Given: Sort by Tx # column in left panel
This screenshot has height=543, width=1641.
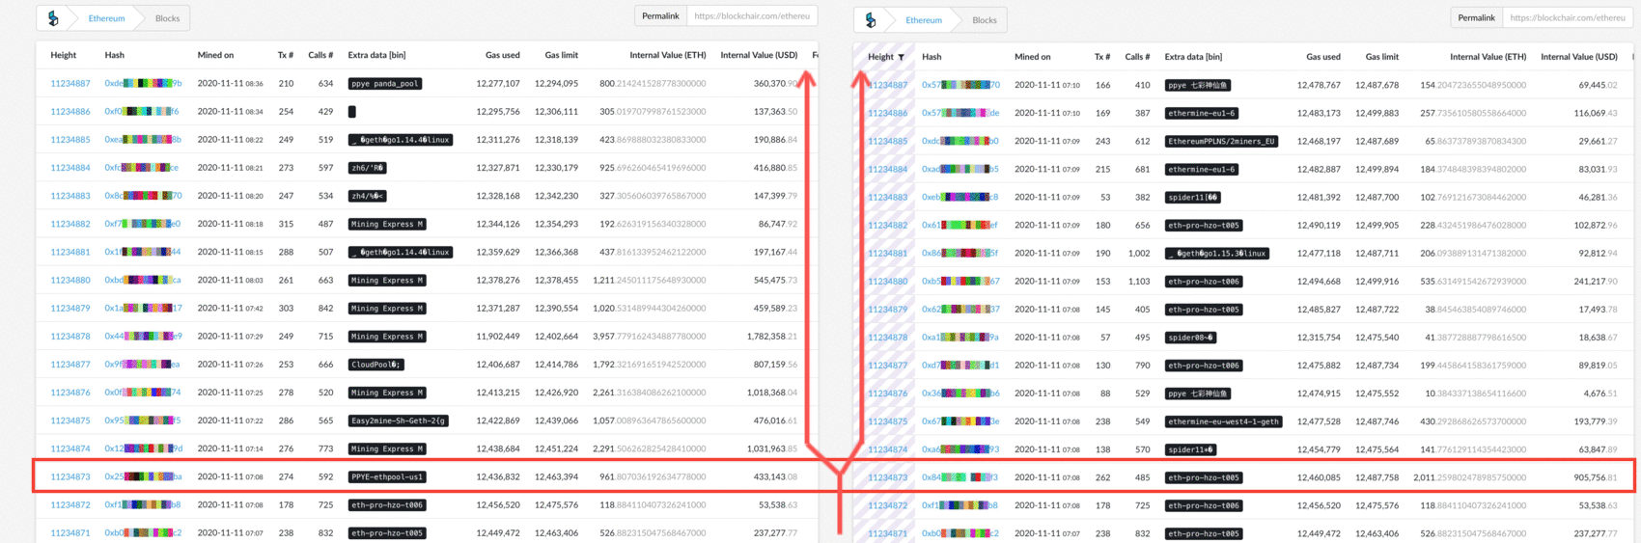Looking at the screenshot, I should (x=286, y=55).
